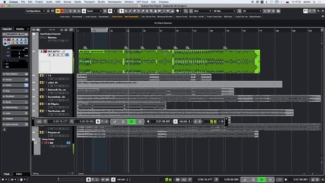Toggle global Solo S button in toolbar
The image size is (325, 183).
point(62,11)
